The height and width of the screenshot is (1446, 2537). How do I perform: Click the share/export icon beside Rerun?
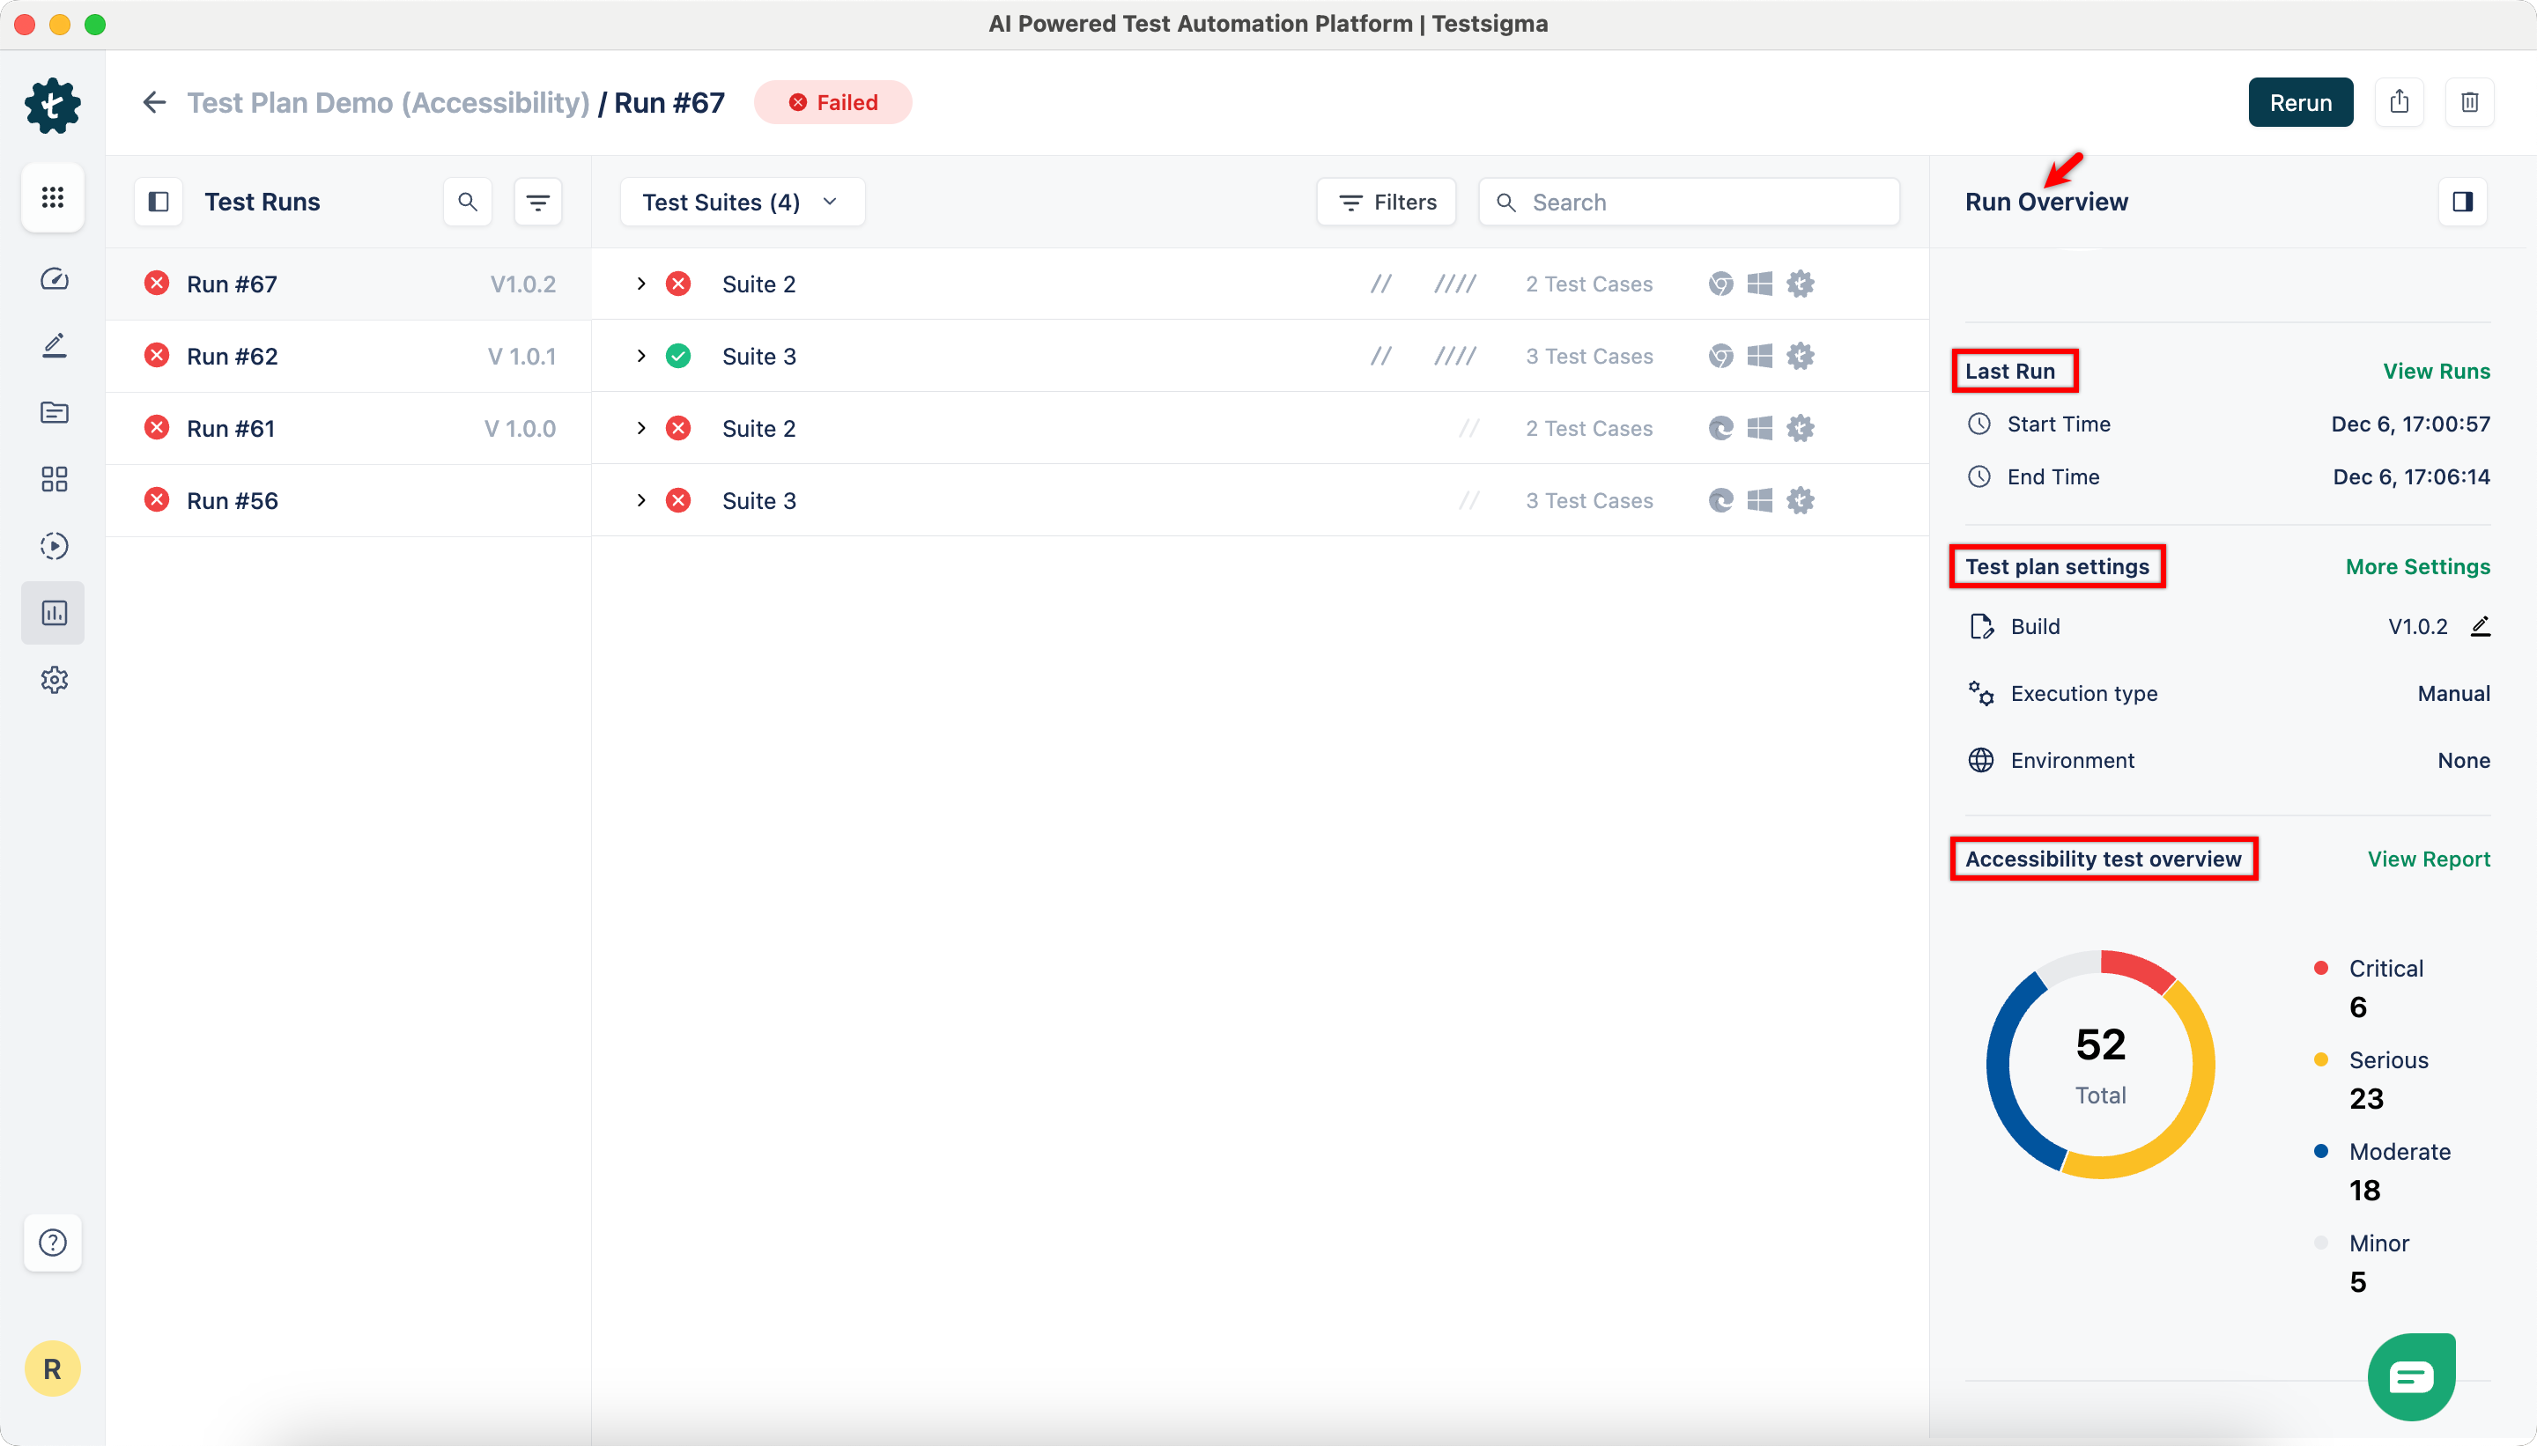[x=2399, y=102]
